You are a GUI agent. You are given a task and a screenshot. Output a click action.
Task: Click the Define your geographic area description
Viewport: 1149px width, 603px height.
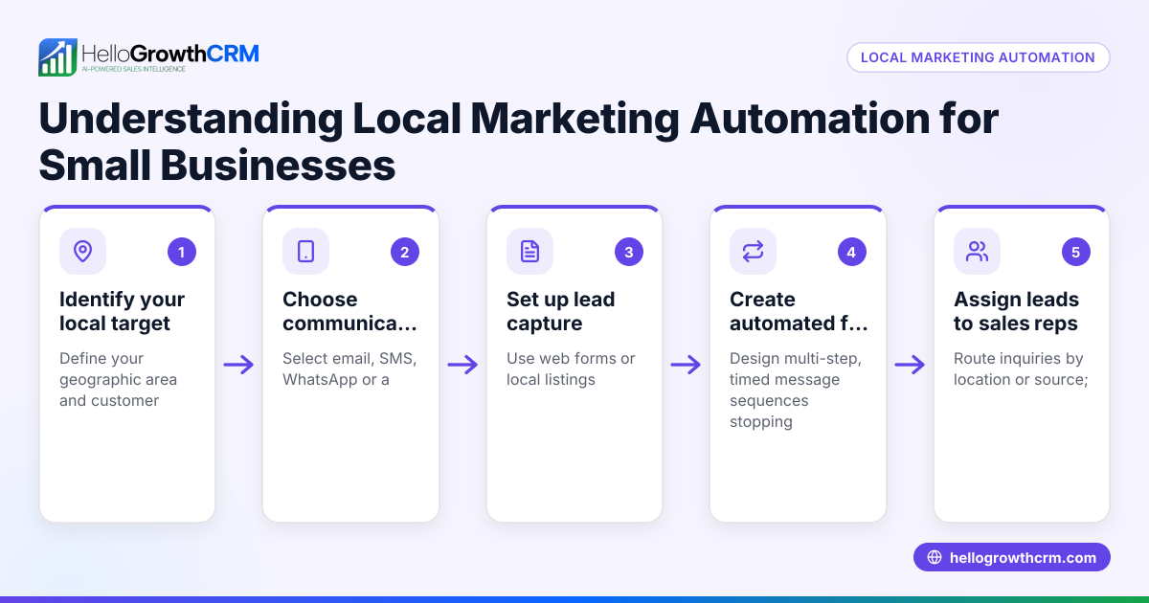(x=118, y=379)
